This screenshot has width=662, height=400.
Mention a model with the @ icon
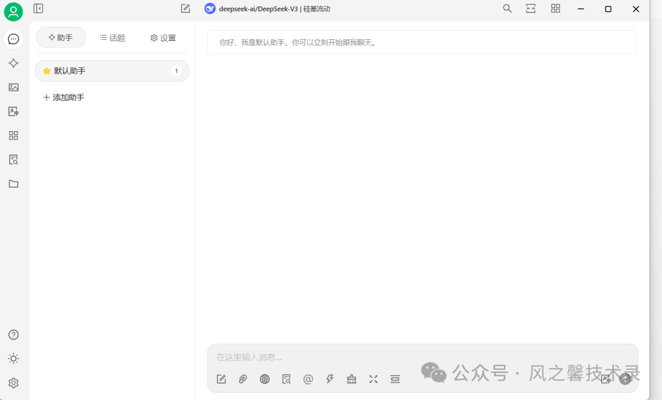(308, 379)
